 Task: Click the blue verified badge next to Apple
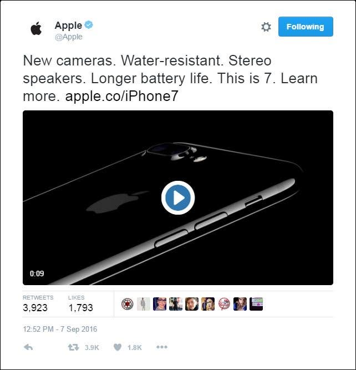(89, 24)
